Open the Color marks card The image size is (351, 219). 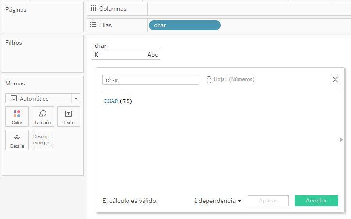[17, 117]
